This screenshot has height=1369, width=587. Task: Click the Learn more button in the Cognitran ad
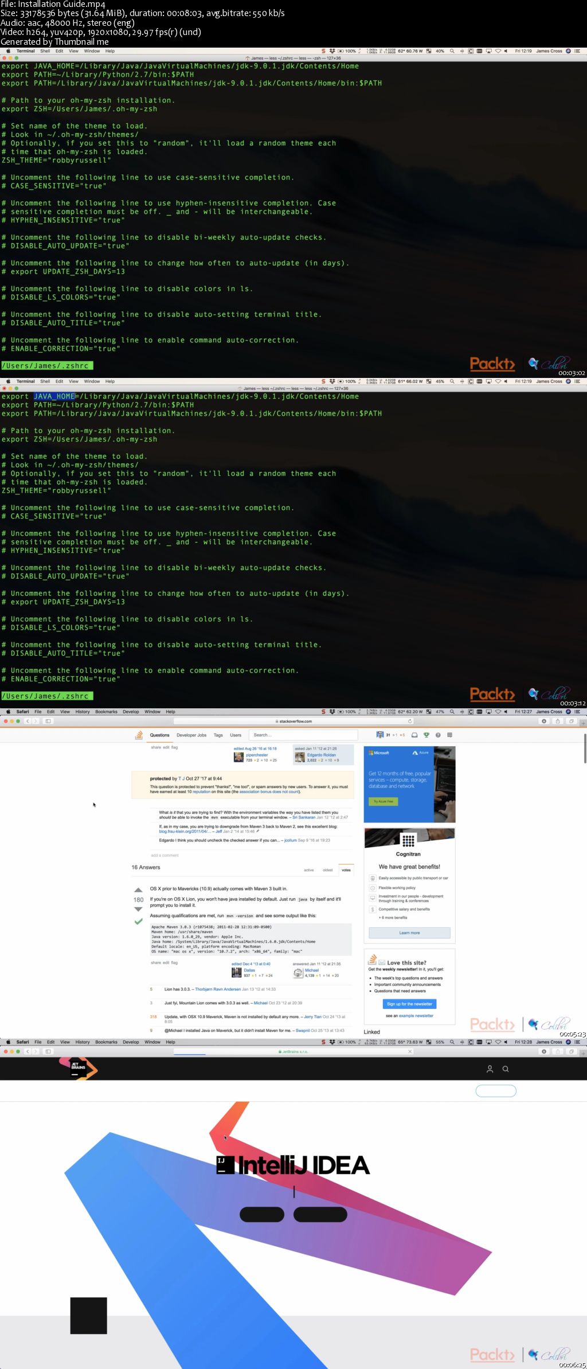[x=409, y=933]
